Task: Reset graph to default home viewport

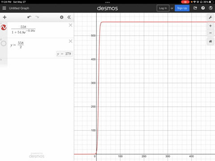Action: pos(211,41)
